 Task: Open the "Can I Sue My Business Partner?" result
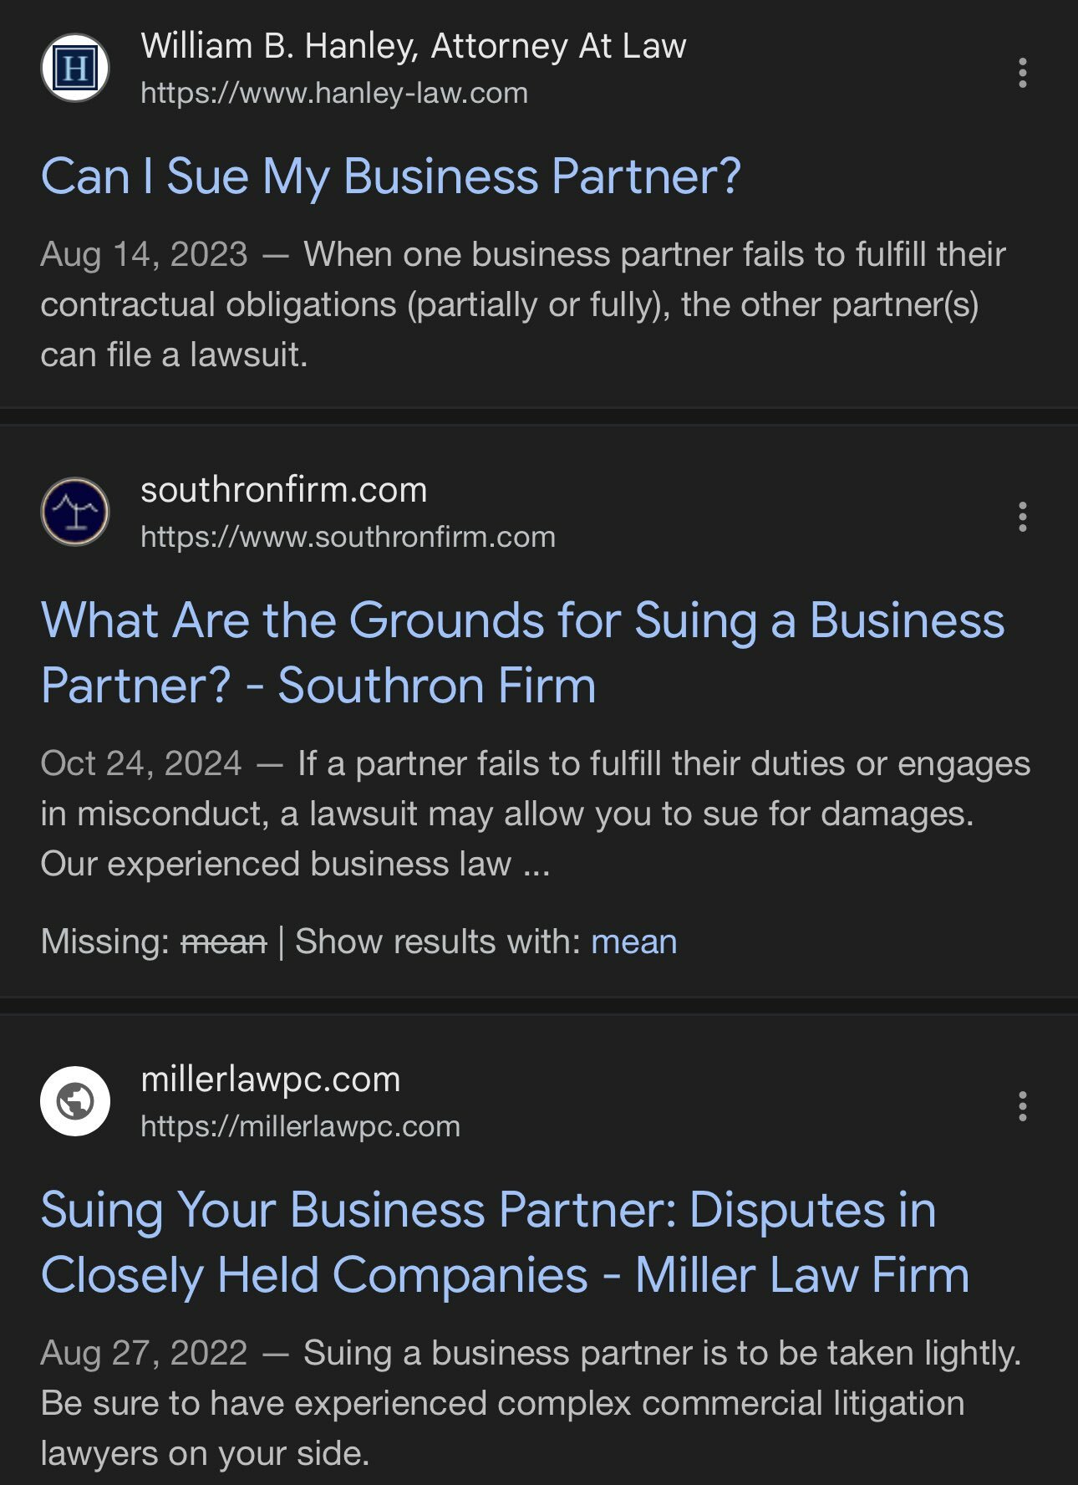[391, 176]
